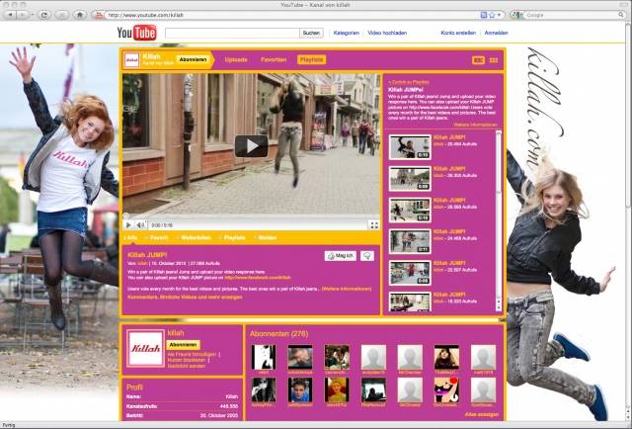Open the playlist video with 0:11 duration
Viewport: 632px width, 429px height.
click(410, 242)
